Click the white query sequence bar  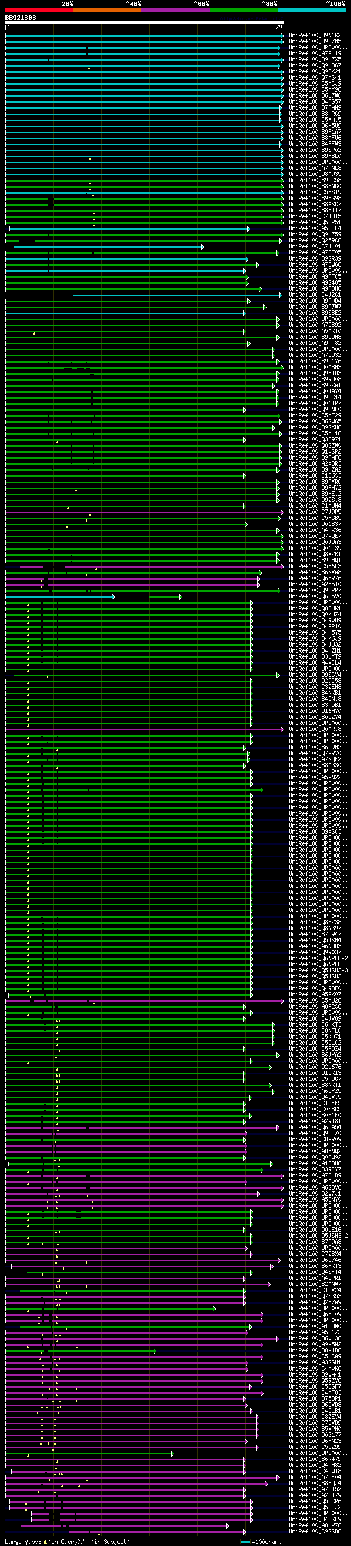[145, 23]
